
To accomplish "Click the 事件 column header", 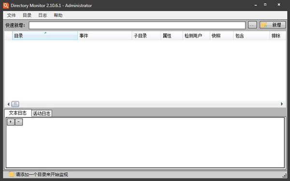I will pos(105,36).
